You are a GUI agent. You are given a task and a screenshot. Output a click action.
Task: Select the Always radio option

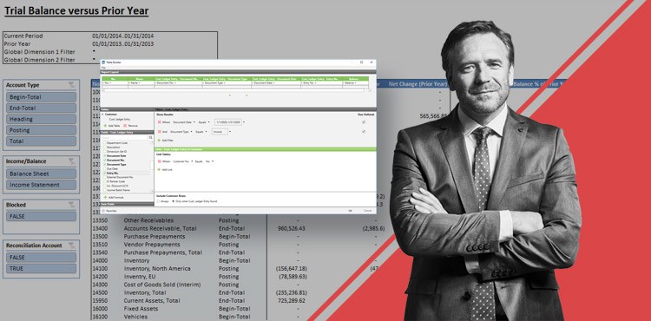(158, 201)
